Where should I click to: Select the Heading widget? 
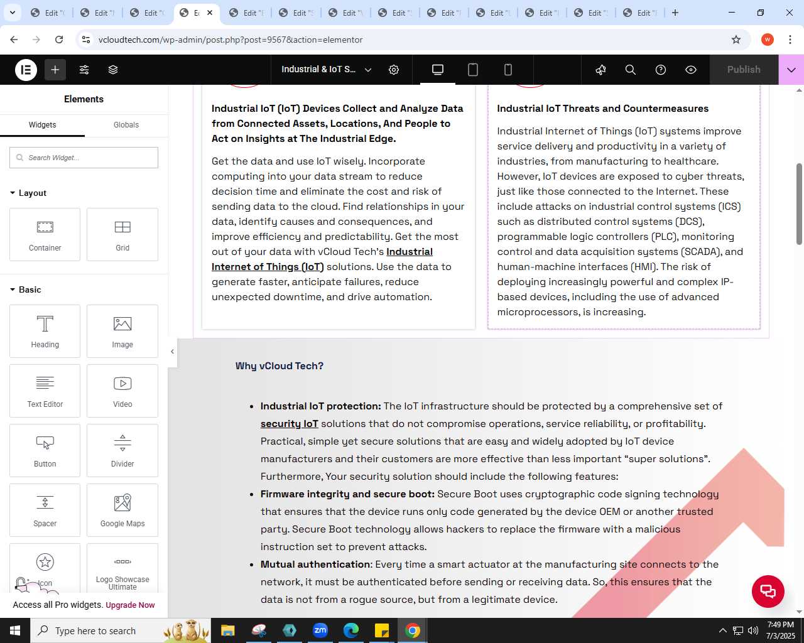pos(45,331)
